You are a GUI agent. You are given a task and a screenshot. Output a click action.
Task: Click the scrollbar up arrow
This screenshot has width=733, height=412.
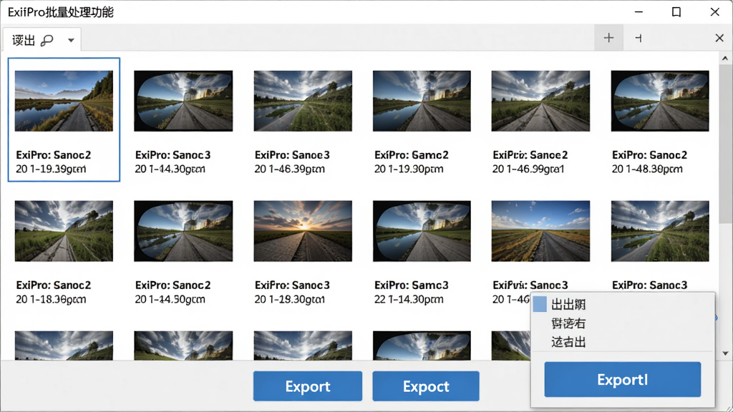pos(725,59)
